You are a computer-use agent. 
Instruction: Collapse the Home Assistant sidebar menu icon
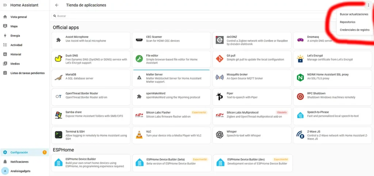pyautogui.click(x=5, y=5)
